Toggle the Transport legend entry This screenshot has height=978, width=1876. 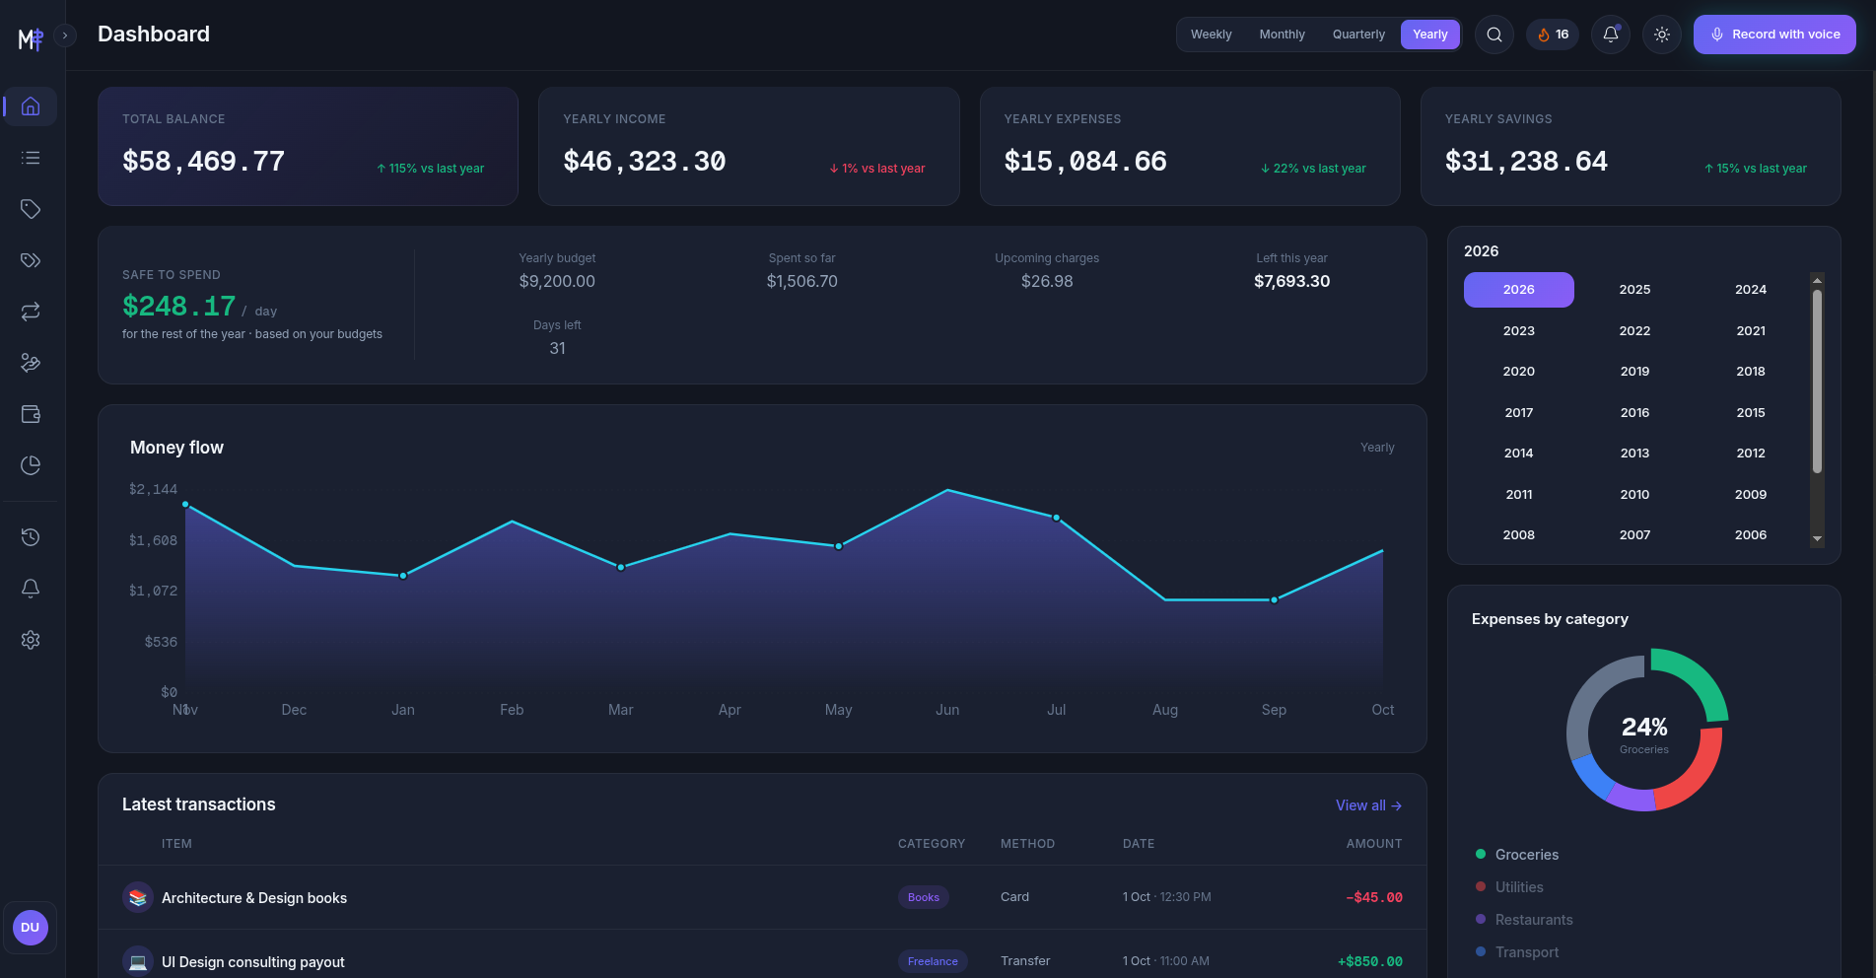1517,952
